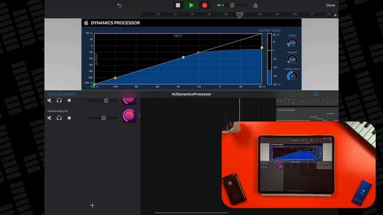Click the first track's small round dot button

click(69, 100)
